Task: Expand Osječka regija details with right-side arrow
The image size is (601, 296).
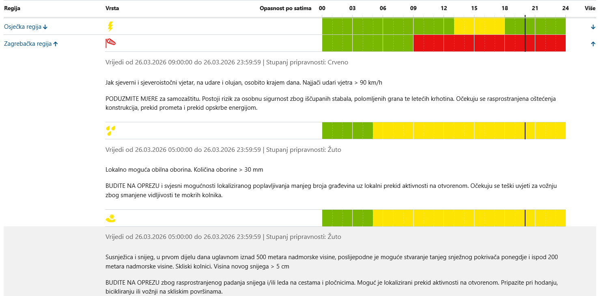Action: [x=593, y=27]
